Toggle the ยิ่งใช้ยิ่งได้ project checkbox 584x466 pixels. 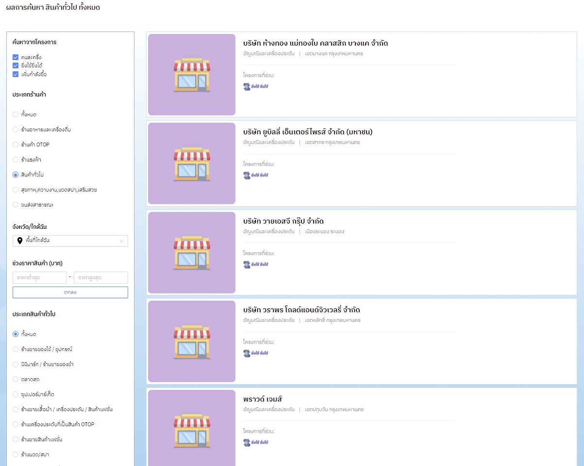16,65
